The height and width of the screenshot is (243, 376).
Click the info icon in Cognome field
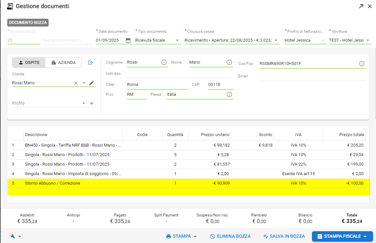point(164,62)
